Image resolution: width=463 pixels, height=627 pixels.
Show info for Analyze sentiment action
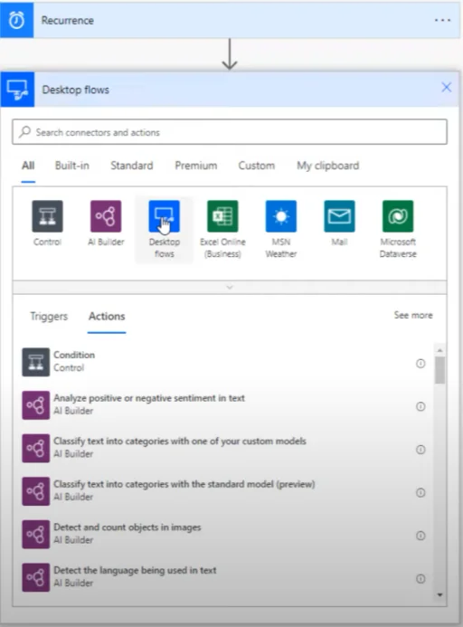tap(420, 406)
